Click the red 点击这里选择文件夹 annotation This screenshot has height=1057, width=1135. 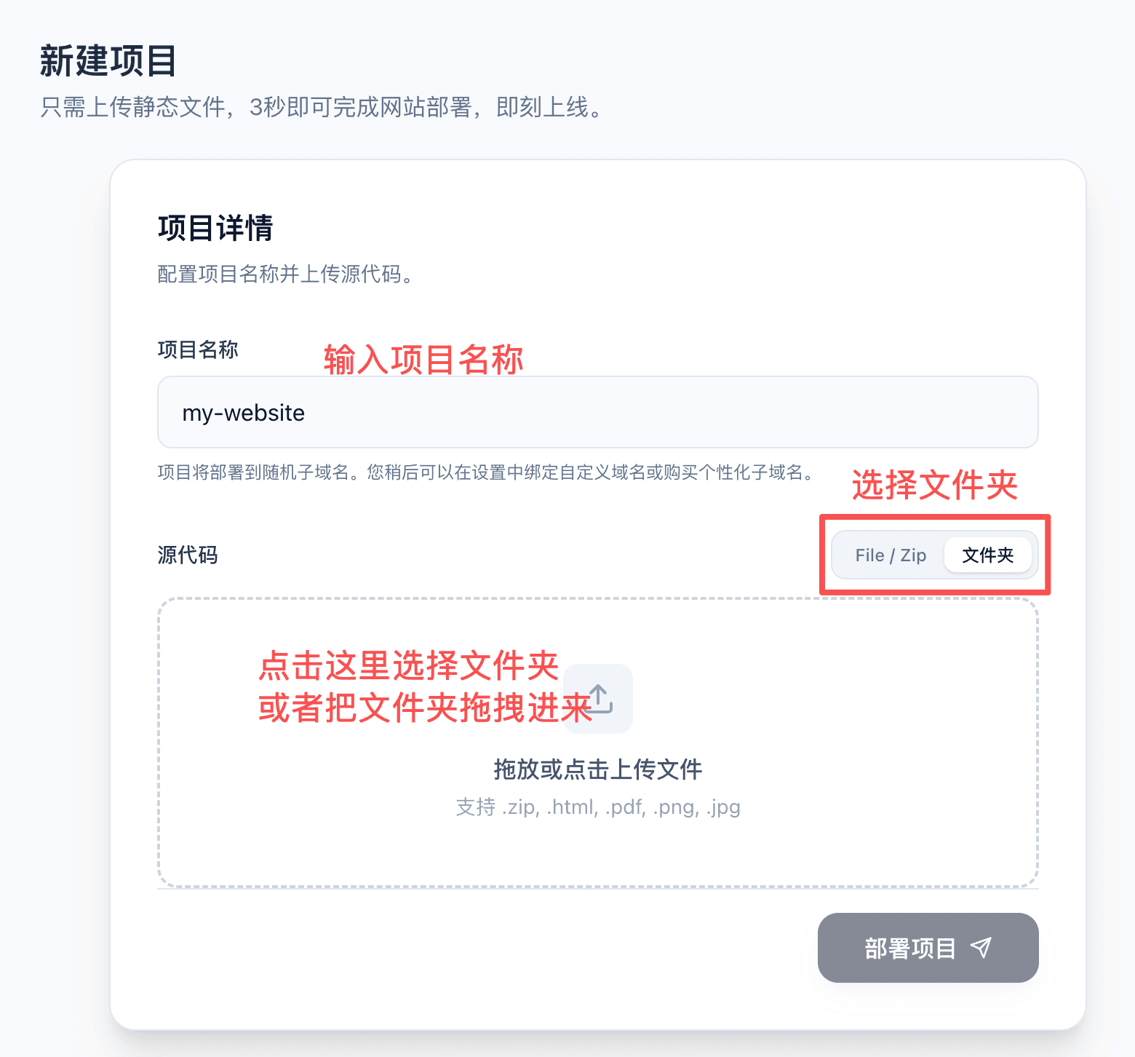[x=408, y=665]
